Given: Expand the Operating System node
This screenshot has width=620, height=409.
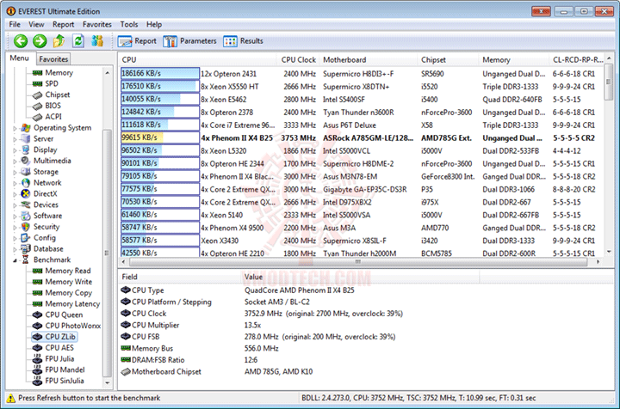Looking at the screenshot, I should point(15,128).
